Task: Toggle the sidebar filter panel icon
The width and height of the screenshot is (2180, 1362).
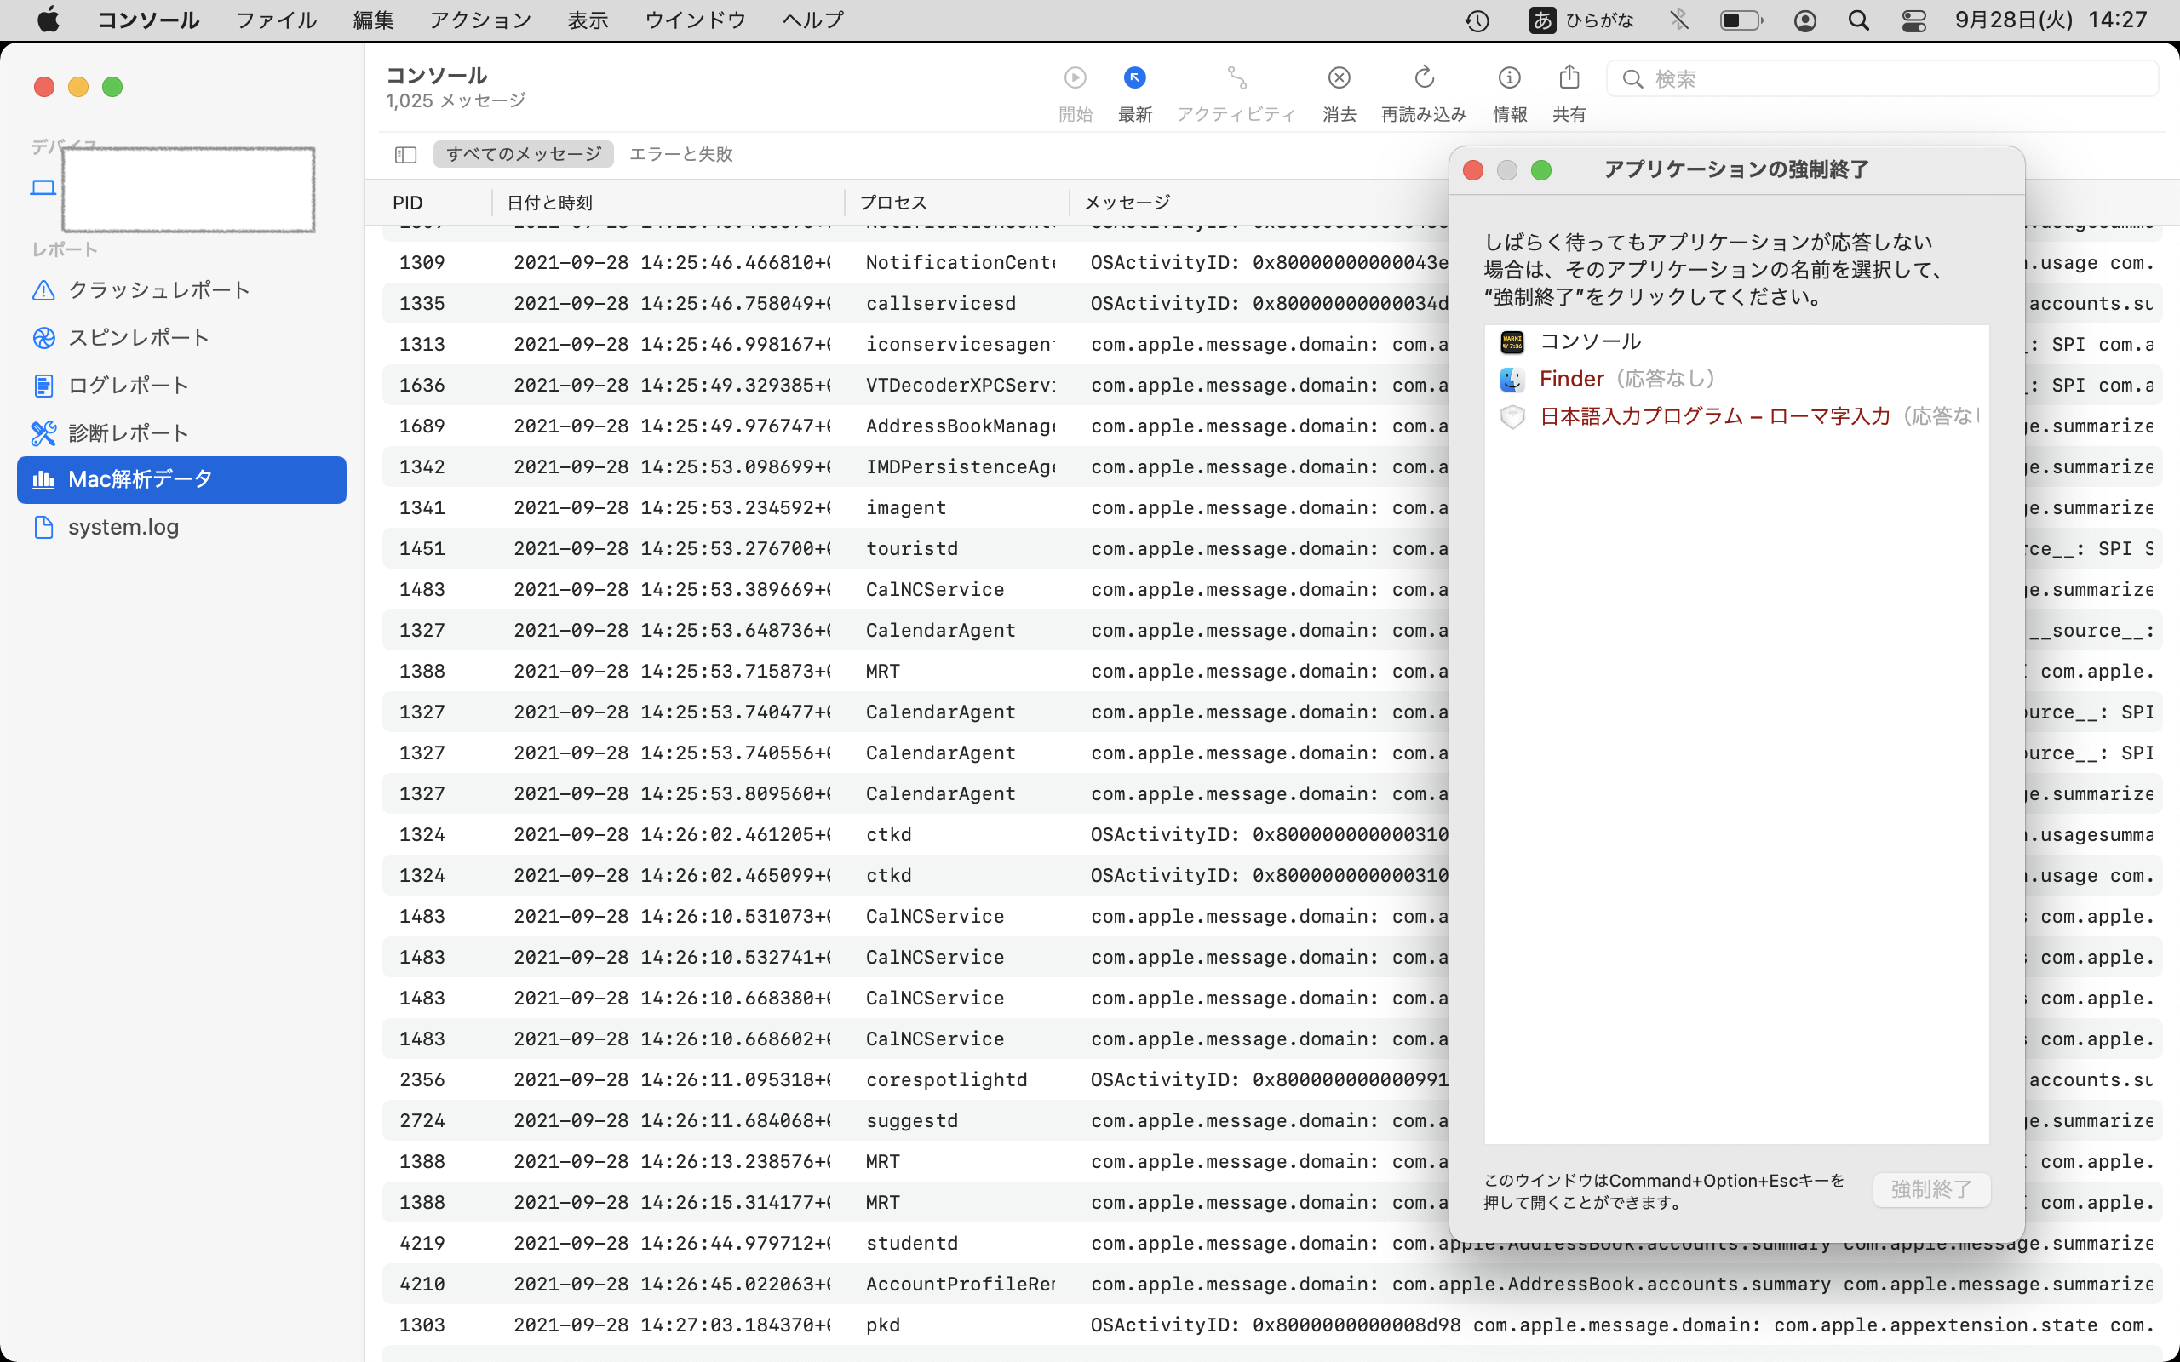Action: (x=405, y=155)
